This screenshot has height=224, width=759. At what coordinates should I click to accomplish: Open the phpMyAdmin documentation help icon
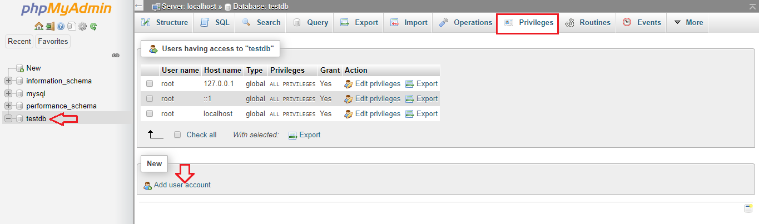60,26
